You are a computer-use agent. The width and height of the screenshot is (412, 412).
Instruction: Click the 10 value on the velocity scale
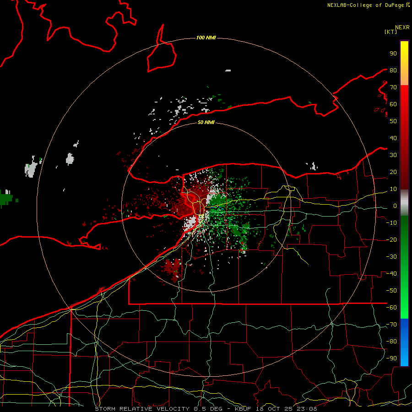click(x=393, y=189)
